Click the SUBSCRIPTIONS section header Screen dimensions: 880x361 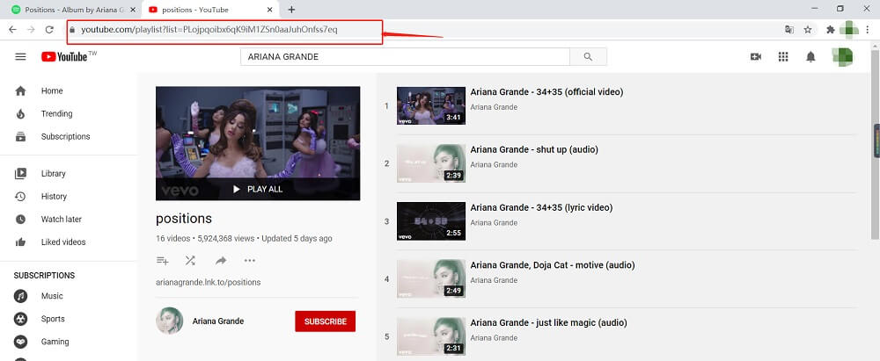tap(44, 276)
